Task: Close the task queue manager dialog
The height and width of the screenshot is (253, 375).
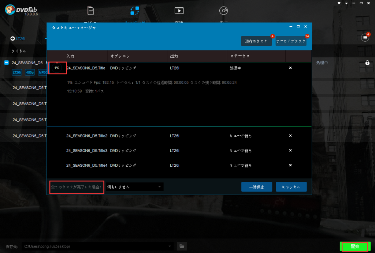Action: 305,26
